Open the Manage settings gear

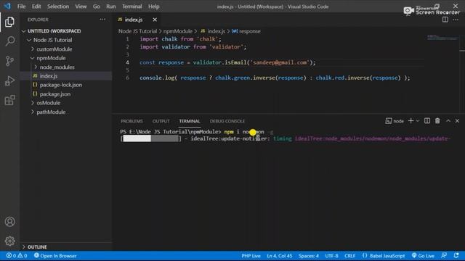pos(9,241)
